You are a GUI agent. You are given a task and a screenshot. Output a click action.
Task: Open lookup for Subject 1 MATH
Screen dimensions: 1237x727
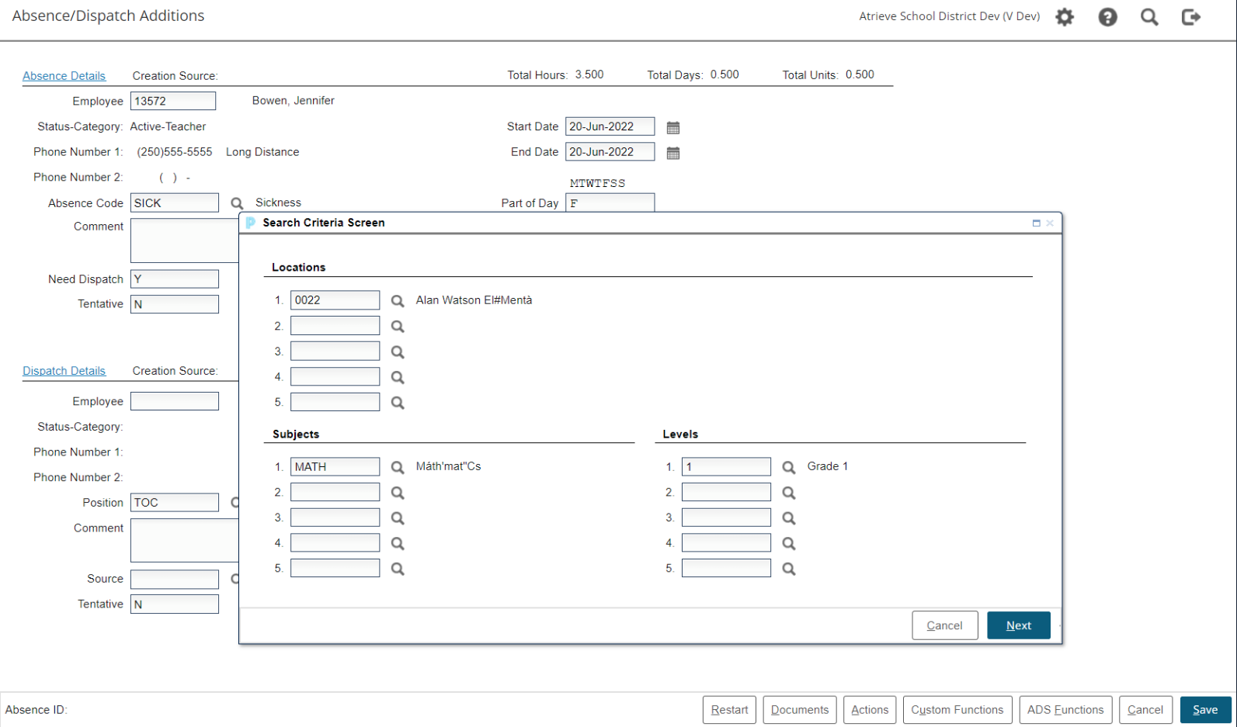(398, 467)
